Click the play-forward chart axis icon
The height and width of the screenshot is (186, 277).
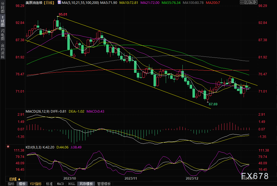251,2
